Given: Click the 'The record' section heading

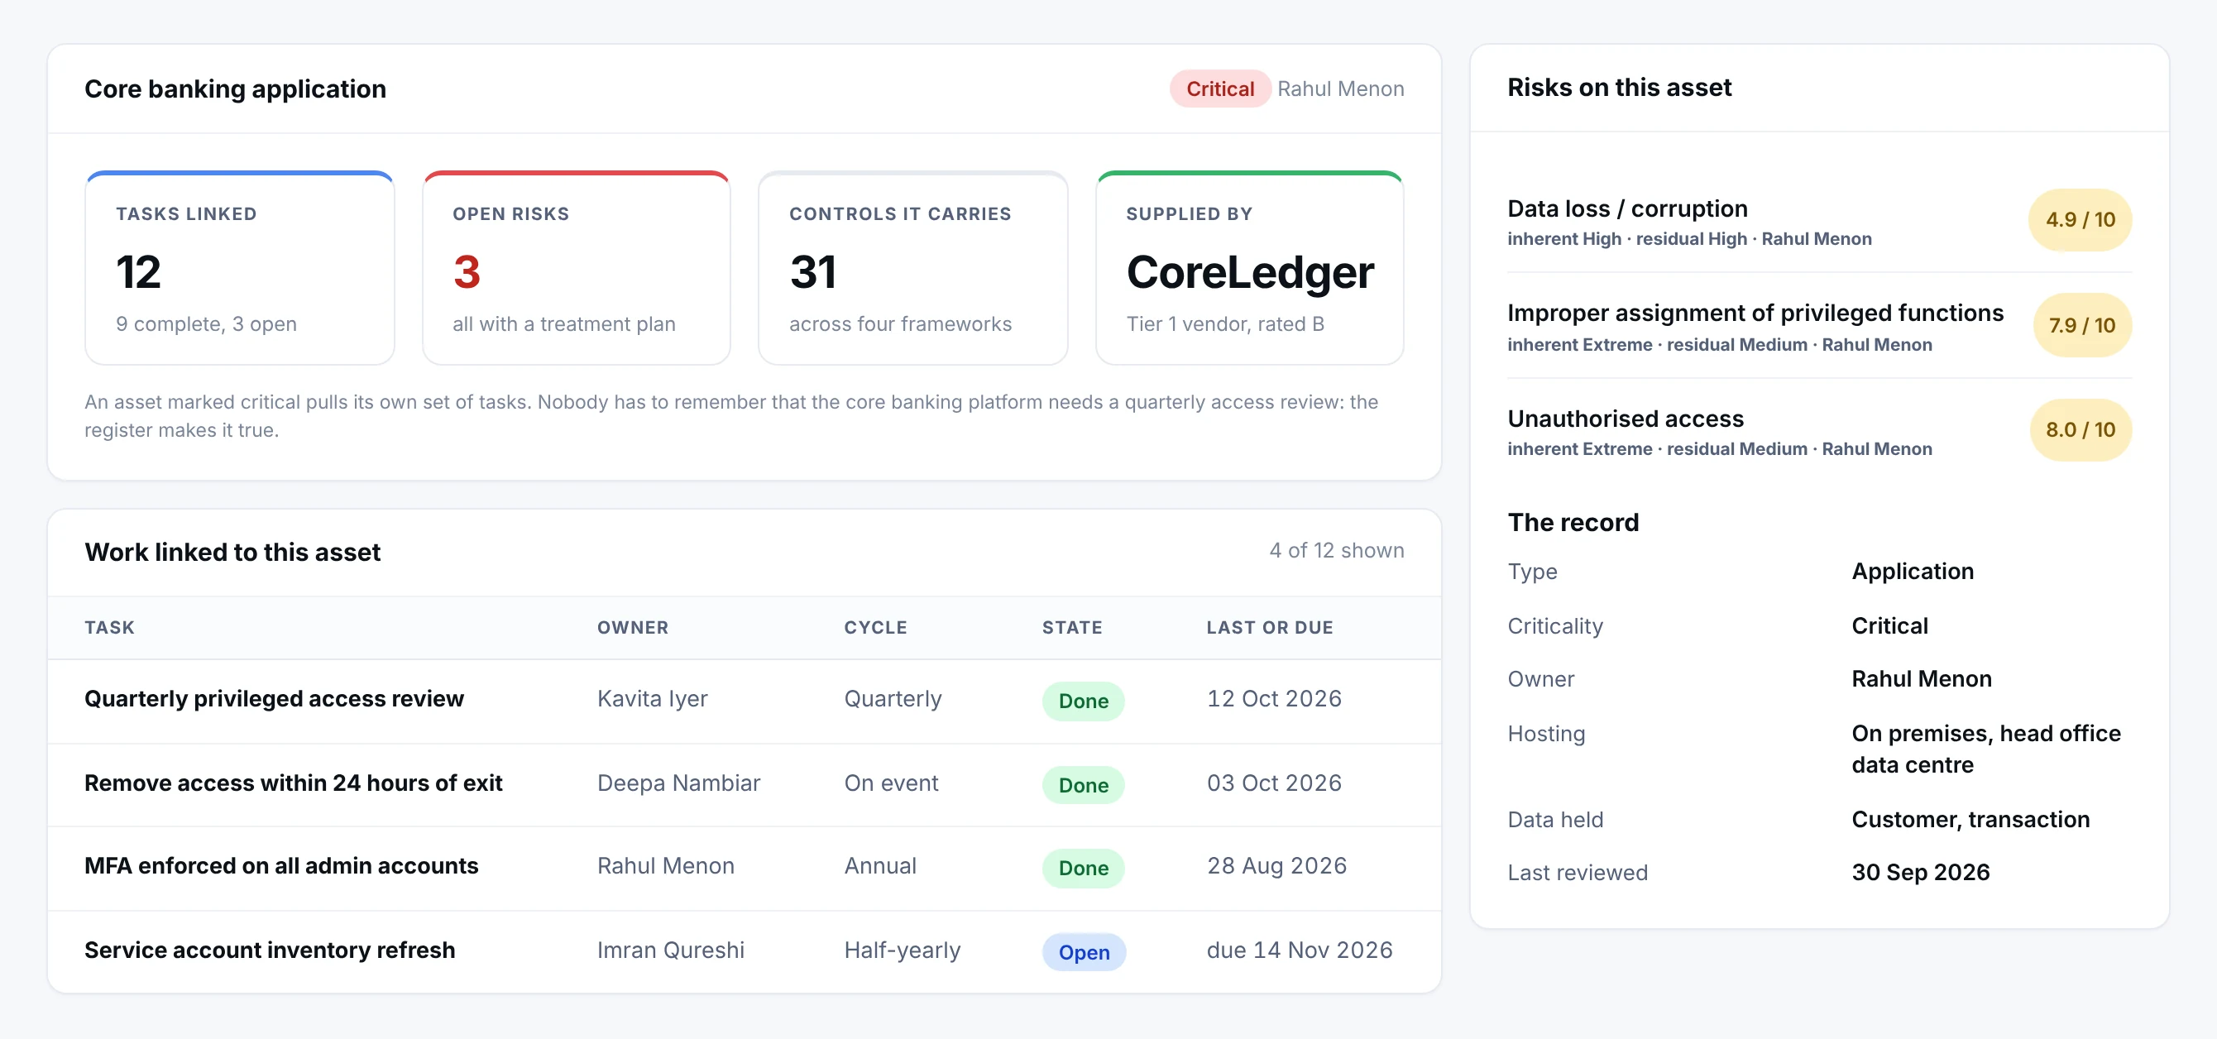Looking at the screenshot, I should [1573, 523].
